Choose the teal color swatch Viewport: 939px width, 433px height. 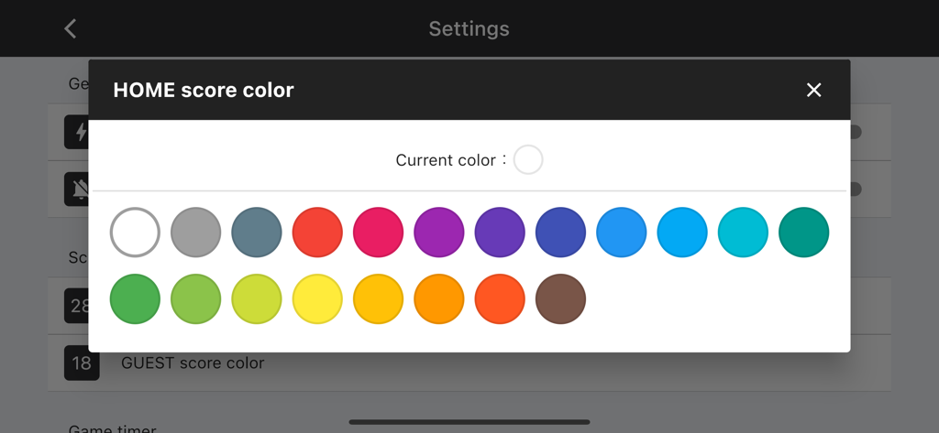pos(804,232)
